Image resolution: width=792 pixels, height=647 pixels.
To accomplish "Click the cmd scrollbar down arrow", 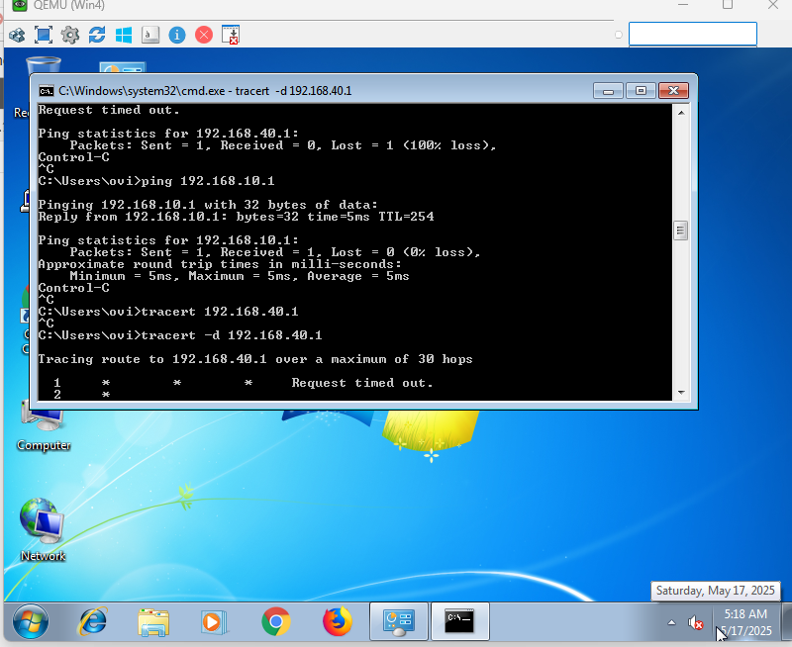I will 681,393.
